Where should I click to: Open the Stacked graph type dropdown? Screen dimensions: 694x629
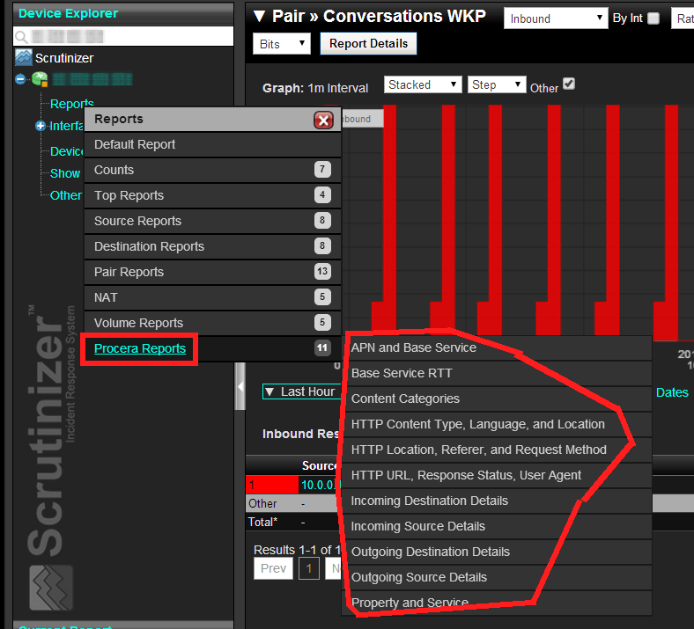coord(423,84)
